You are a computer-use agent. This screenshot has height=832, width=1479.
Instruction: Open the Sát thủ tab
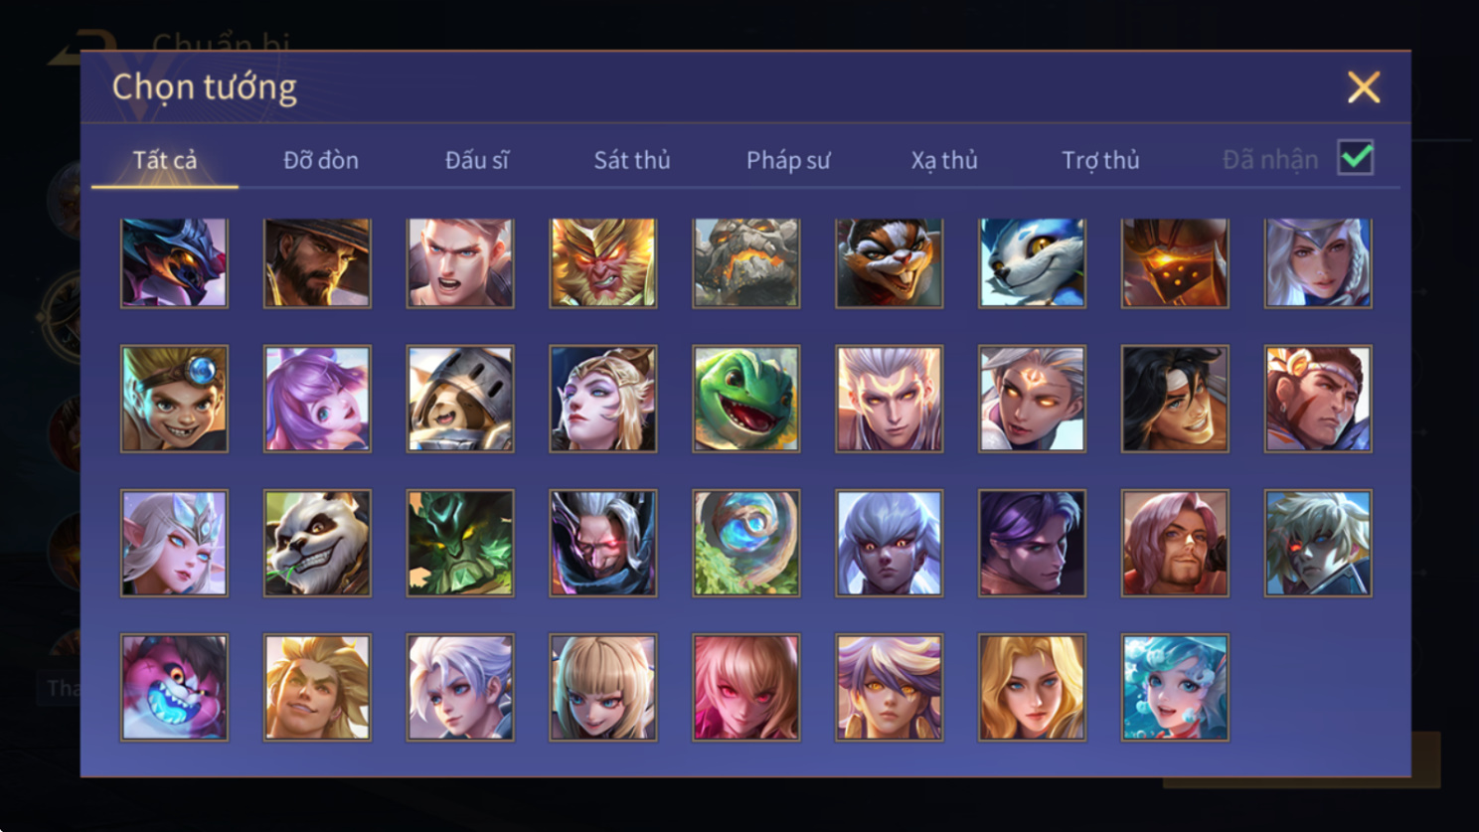click(x=632, y=160)
